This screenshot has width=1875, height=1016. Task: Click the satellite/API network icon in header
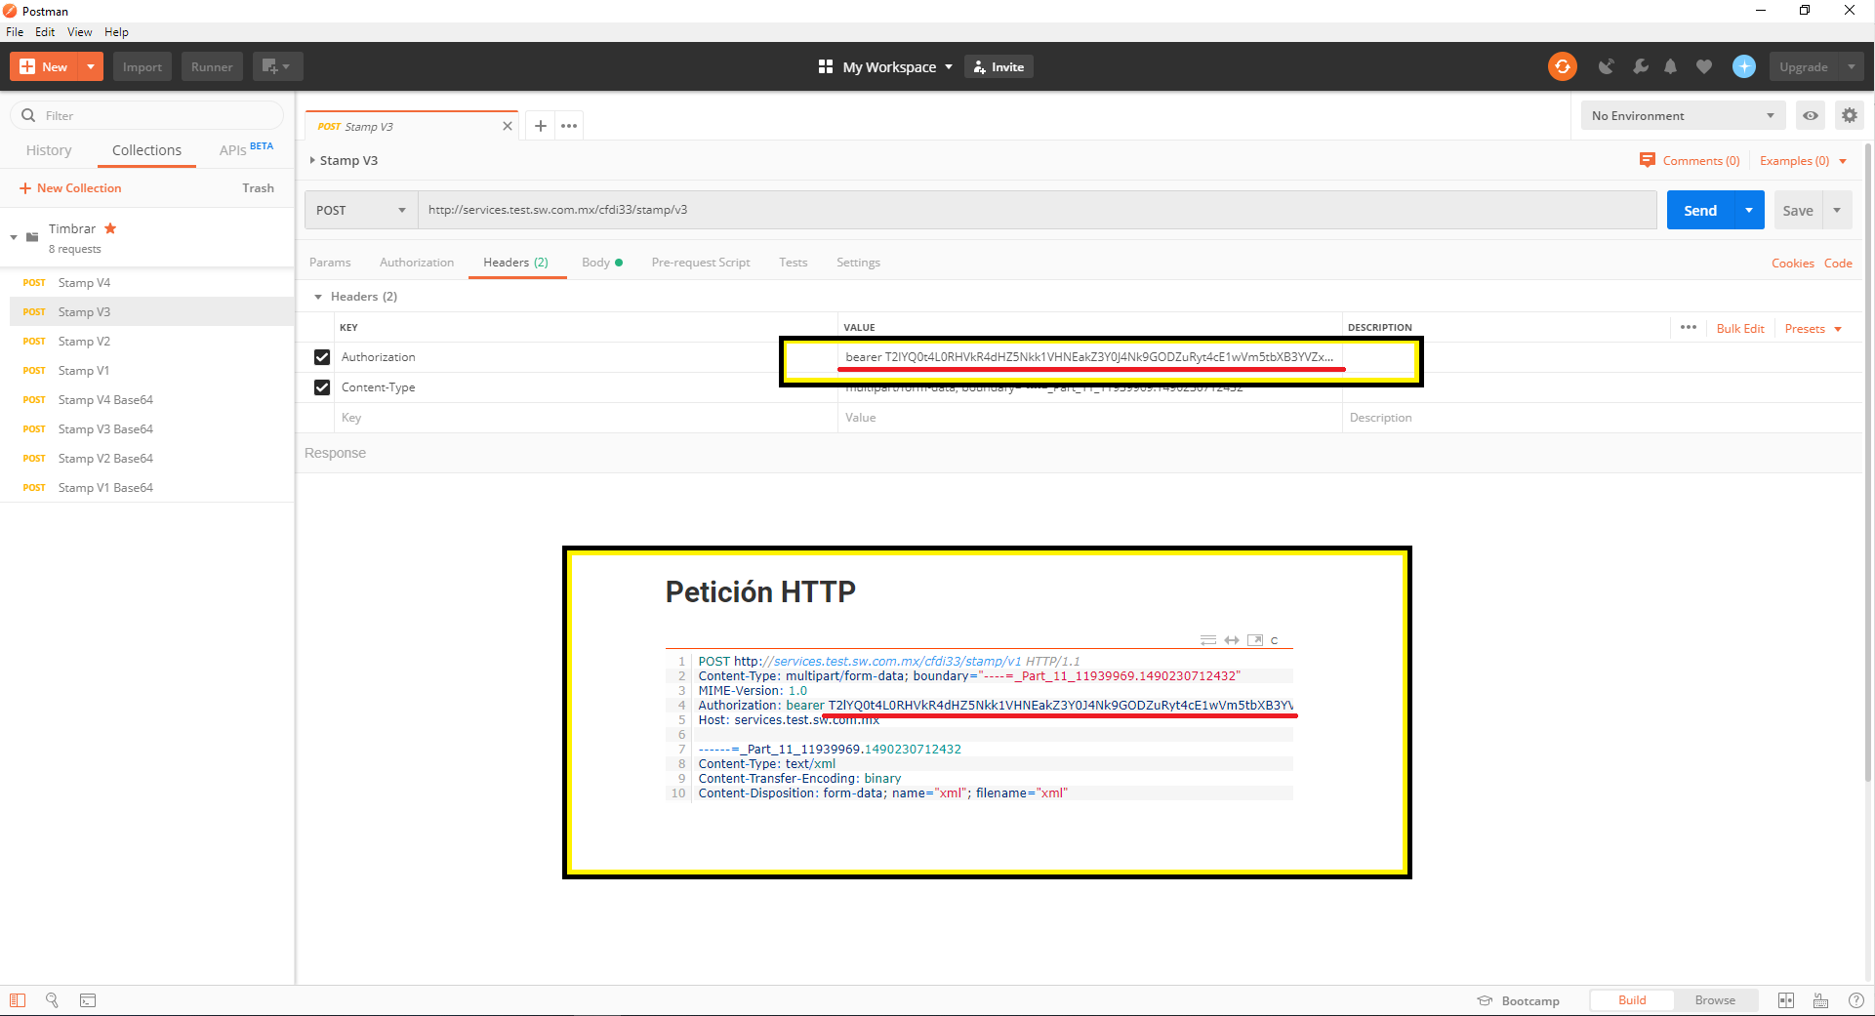tap(1607, 66)
